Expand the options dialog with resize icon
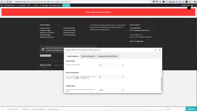Screen dimensions: 197x111 [155, 50]
